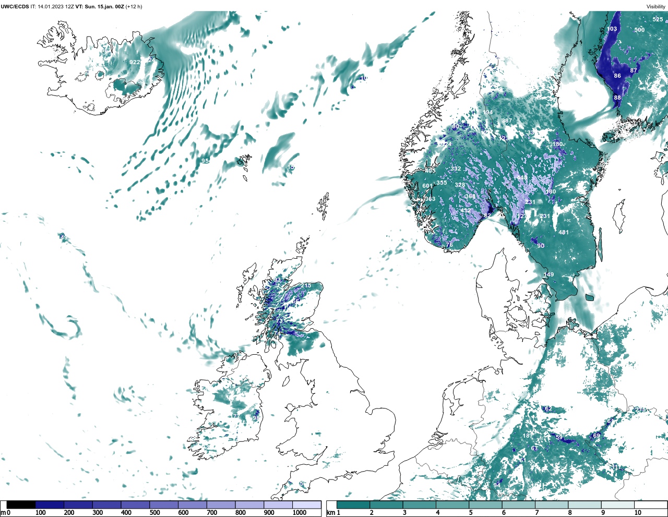Click the '87' value over Finland

coord(634,70)
